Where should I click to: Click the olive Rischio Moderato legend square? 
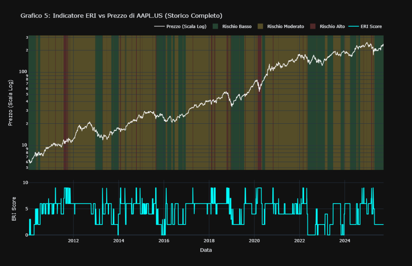click(x=260, y=27)
